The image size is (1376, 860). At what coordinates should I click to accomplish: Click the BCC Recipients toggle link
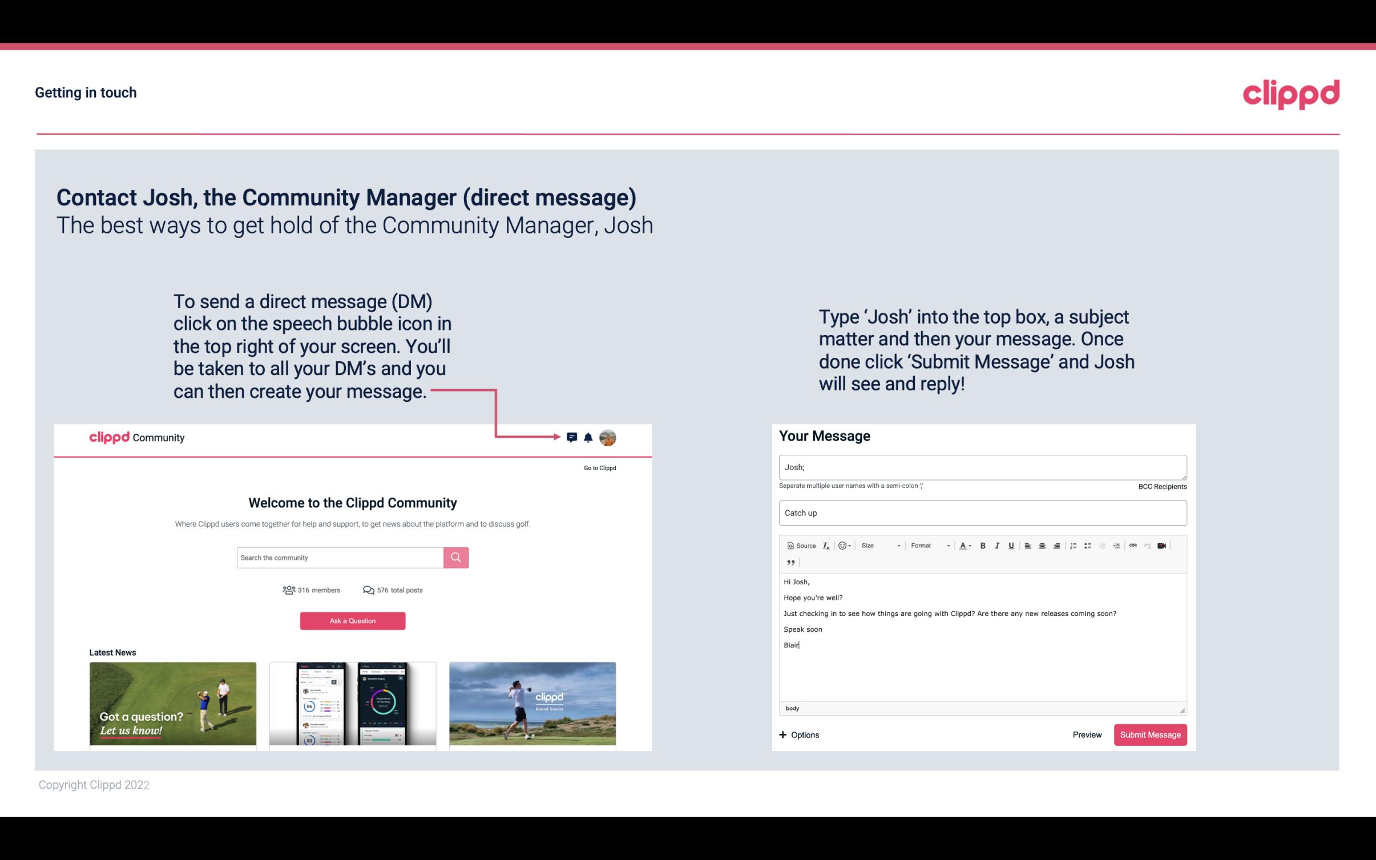[1161, 486]
